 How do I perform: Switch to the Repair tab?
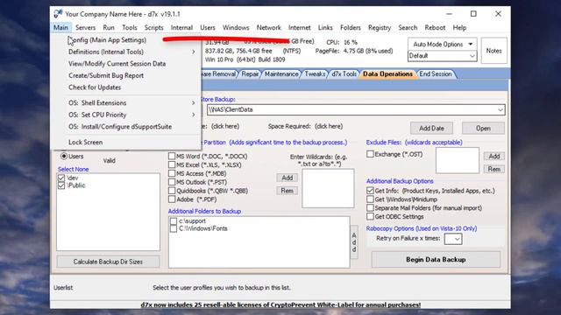point(250,73)
